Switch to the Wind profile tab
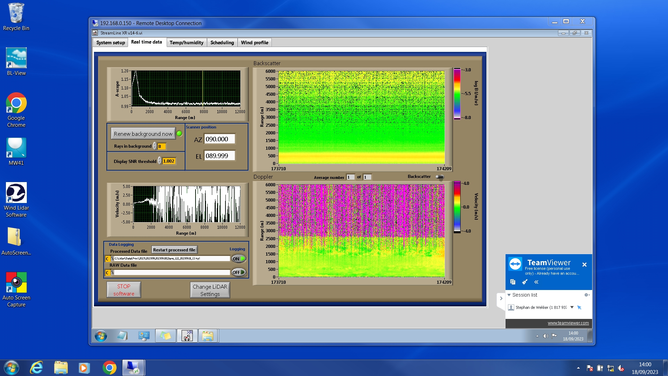 click(254, 42)
